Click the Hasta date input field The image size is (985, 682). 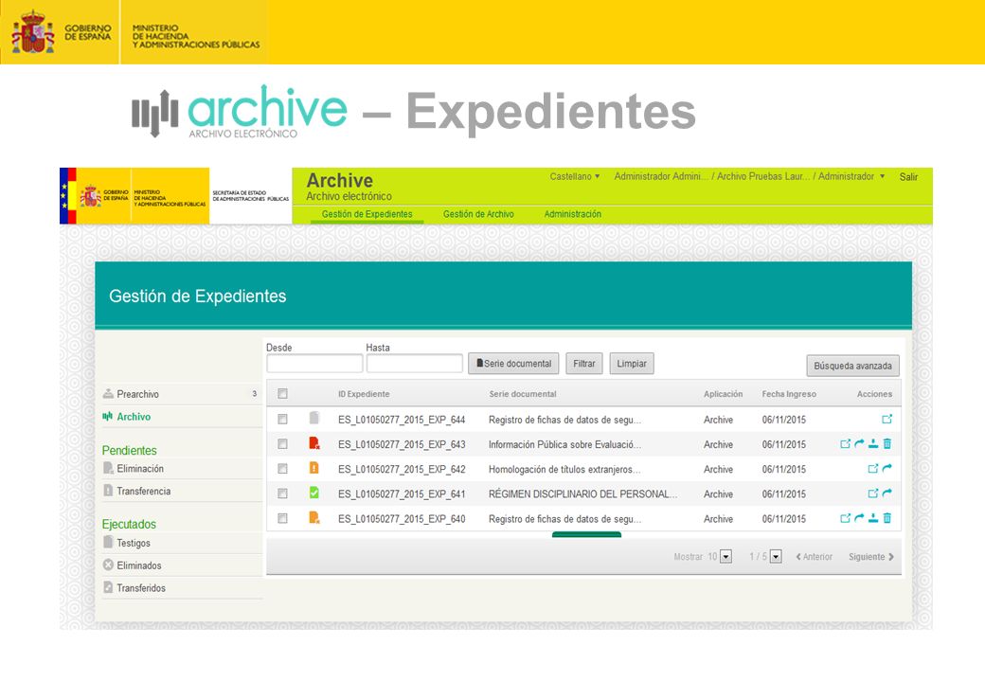pyautogui.click(x=415, y=364)
